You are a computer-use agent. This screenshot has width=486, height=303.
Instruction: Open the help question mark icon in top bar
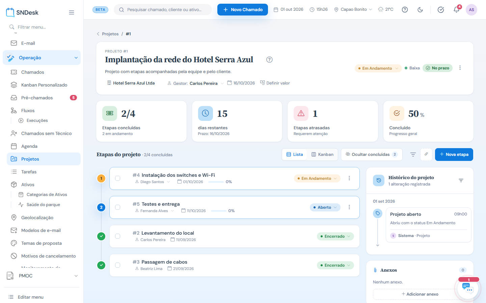tap(405, 10)
